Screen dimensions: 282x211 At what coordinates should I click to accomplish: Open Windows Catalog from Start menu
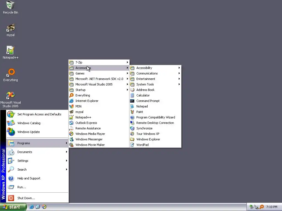click(x=37, y=123)
